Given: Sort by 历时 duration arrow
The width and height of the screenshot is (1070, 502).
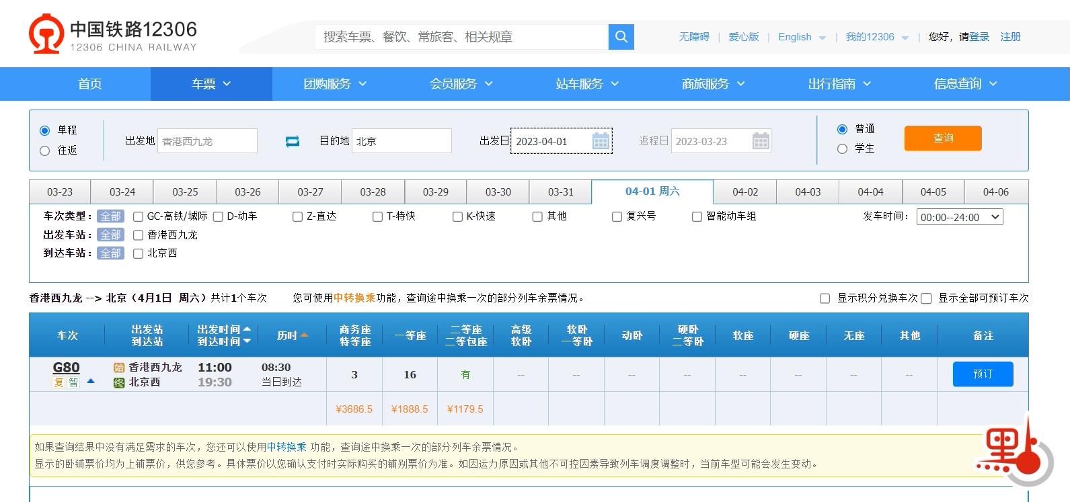Looking at the screenshot, I should [x=304, y=335].
